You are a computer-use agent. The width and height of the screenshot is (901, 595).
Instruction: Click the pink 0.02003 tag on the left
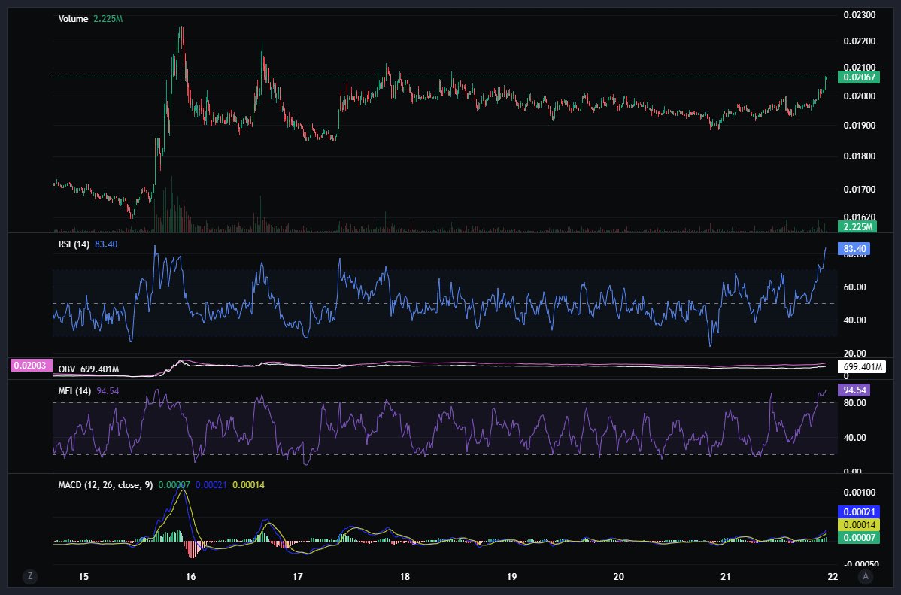[x=31, y=366]
